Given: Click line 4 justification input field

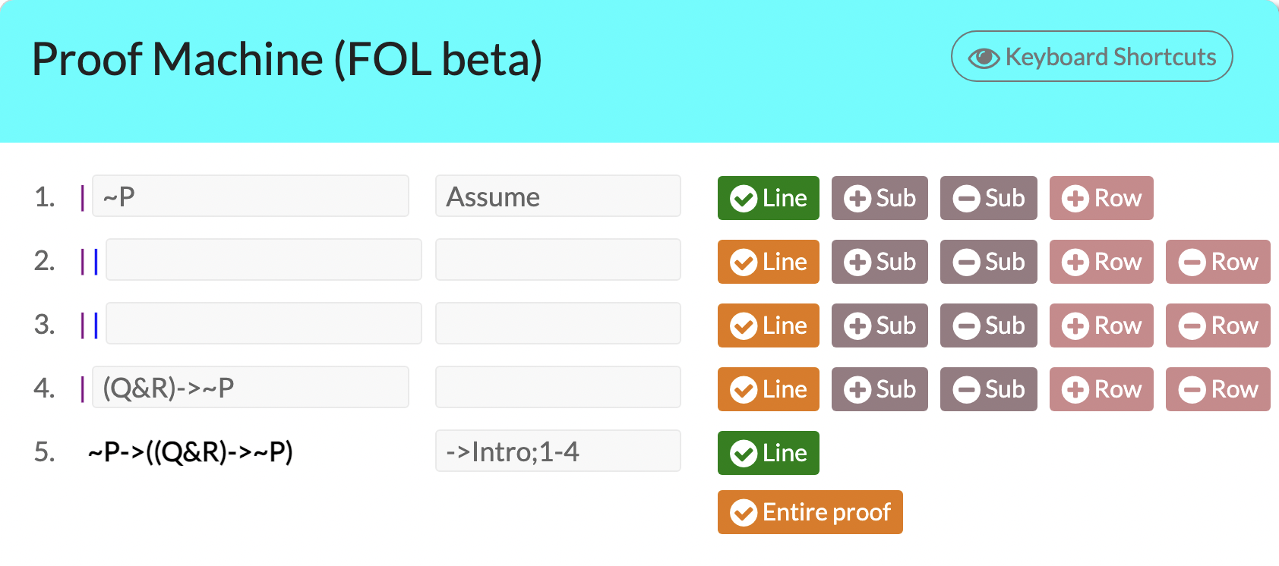Looking at the screenshot, I should 557,387.
